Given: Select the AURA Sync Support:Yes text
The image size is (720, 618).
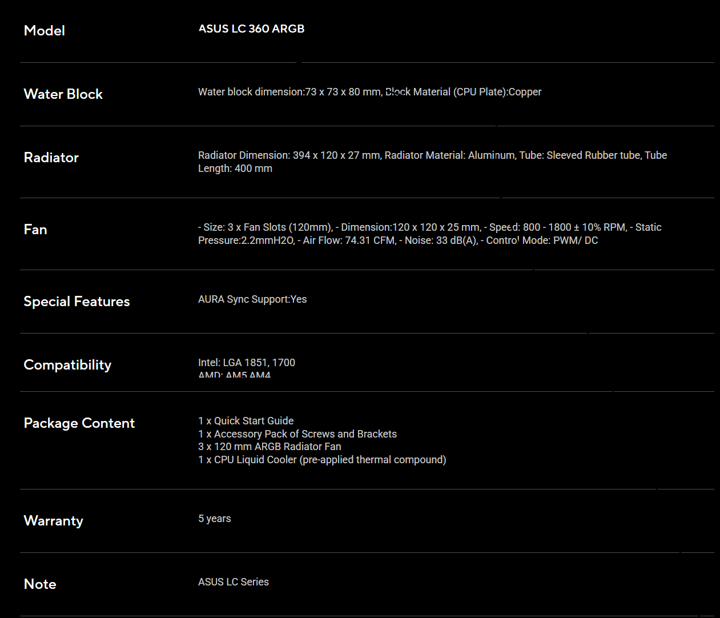Looking at the screenshot, I should (252, 299).
